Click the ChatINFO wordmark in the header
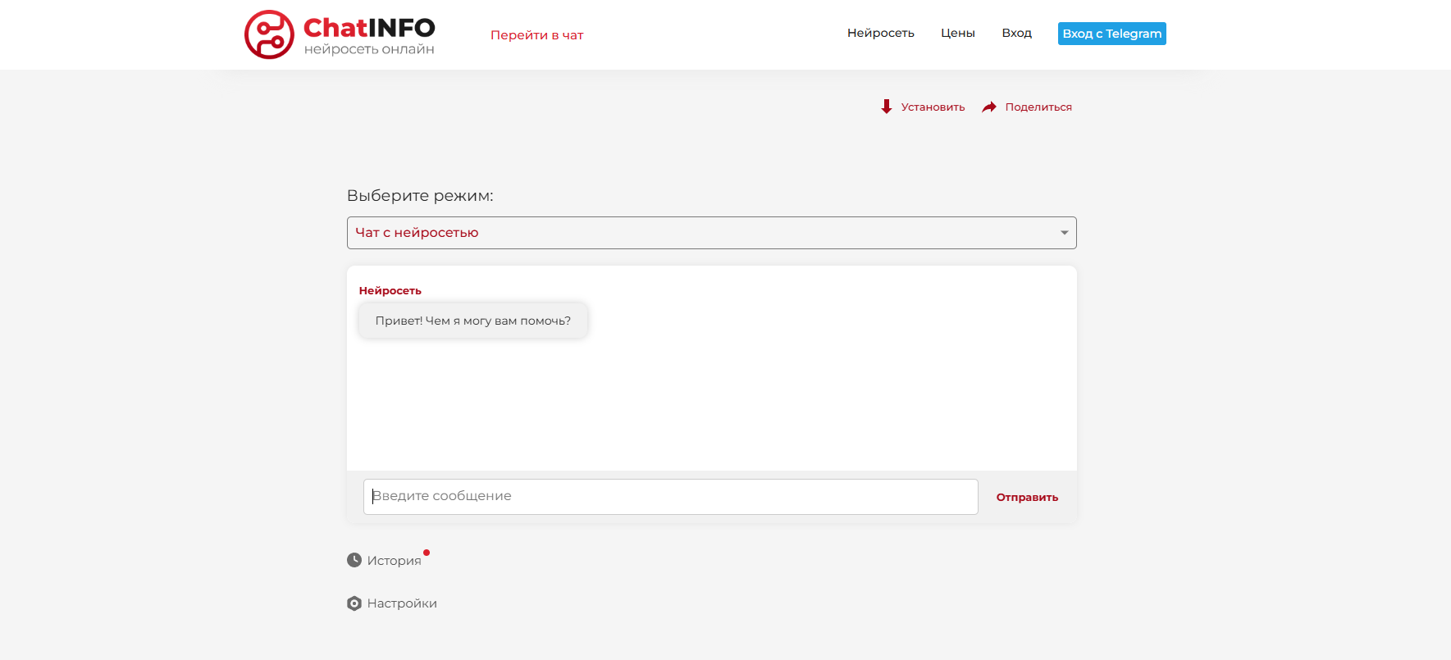Image resolution: width=1451 pixels, height=660 pixels. point(369,28)
